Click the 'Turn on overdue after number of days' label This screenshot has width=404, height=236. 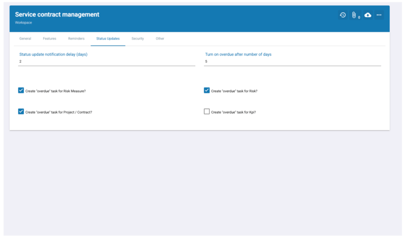(x=238, y=54)
